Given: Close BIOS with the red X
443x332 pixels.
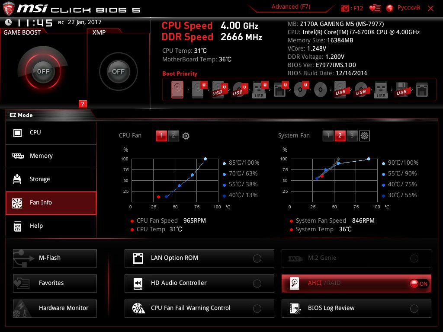Looking at the screenshot, I should tap(430, 9).
